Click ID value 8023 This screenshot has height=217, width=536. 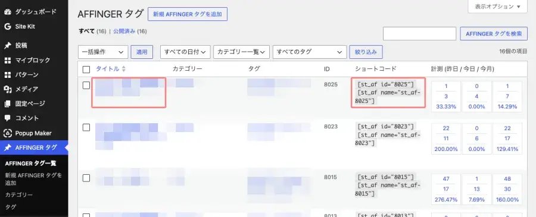(x=331, y=127)
